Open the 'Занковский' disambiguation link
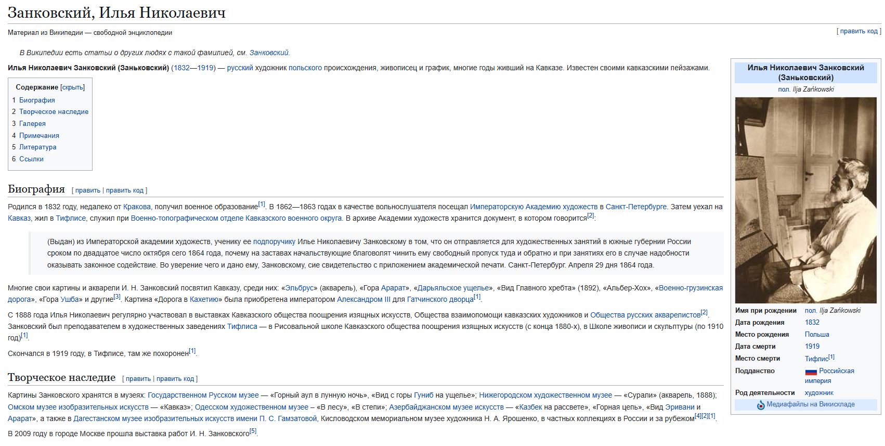 (x=269, y=53)
